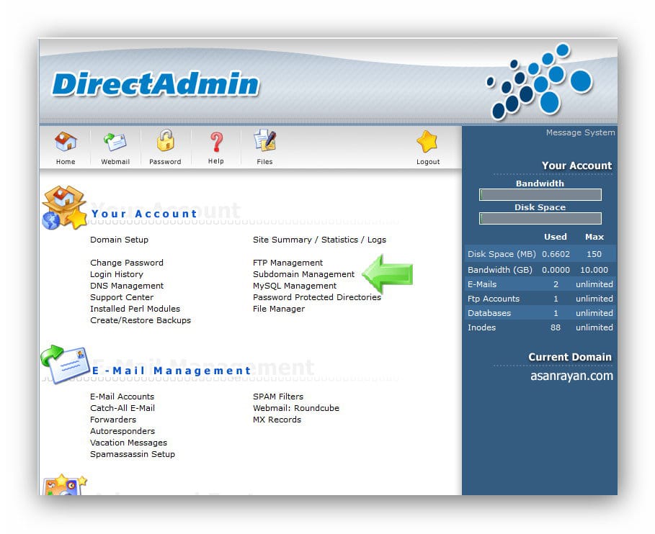The image size is (655, 534).
Task: Launch the File Manager link
Action: (x=279, y=309)
